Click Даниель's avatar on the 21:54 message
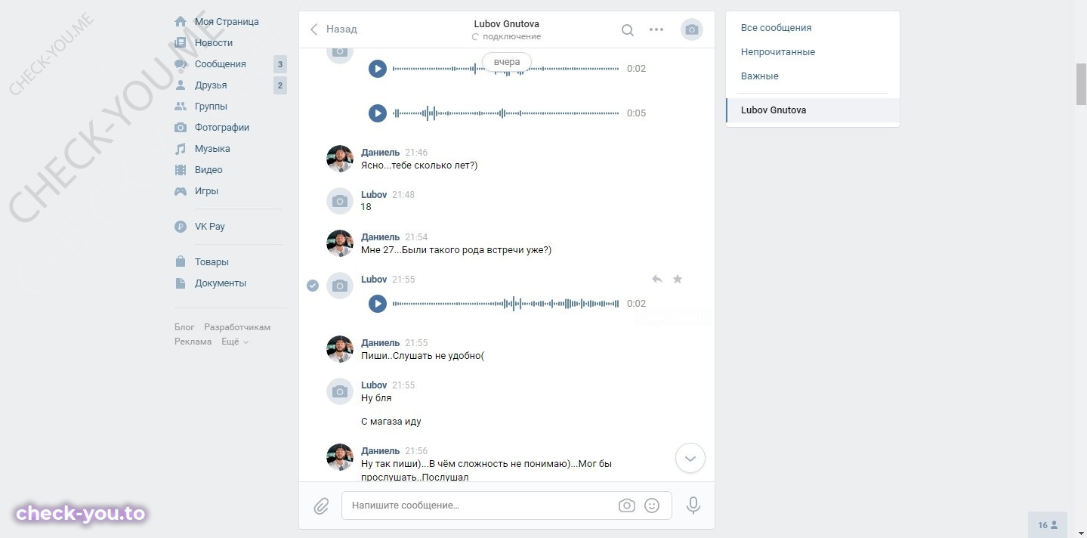This screenshot has width=1087, height=538. pos(340,243)
